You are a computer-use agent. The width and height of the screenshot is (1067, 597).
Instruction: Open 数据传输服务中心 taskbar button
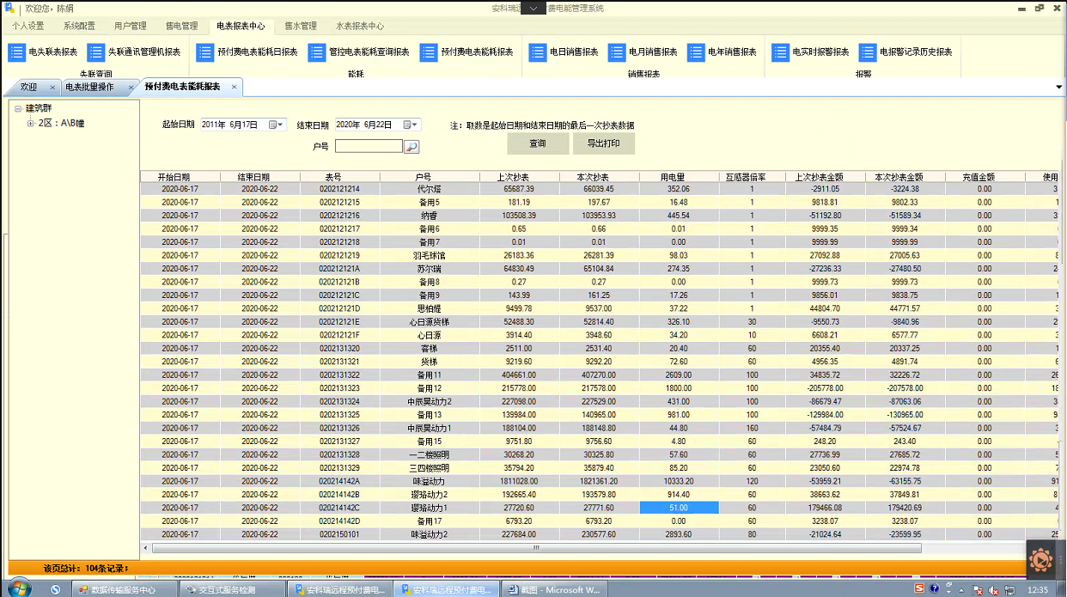[123, 589]
